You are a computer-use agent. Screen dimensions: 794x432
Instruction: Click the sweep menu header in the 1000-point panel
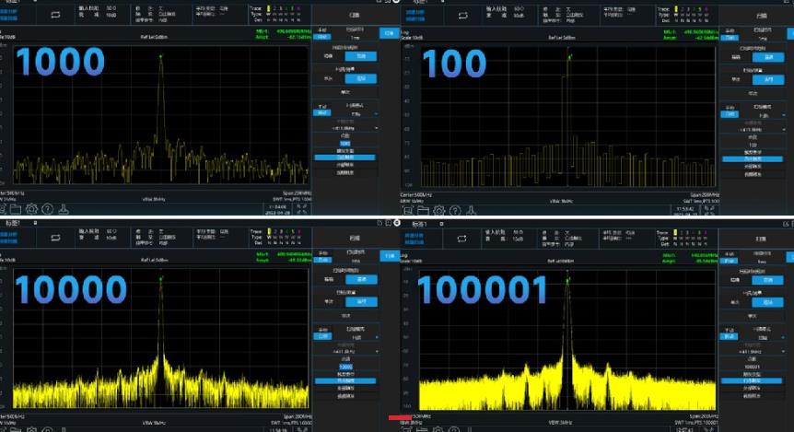click(354, 15)
